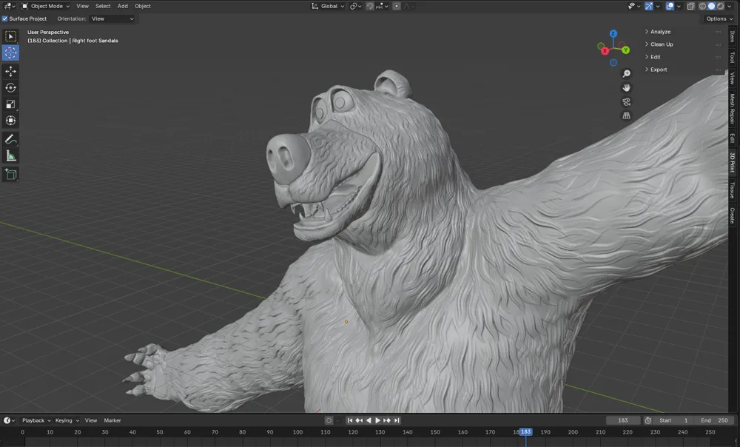Select the Rotate tool
This screenshot has width=740, height=447.
(x=10, y=88)
